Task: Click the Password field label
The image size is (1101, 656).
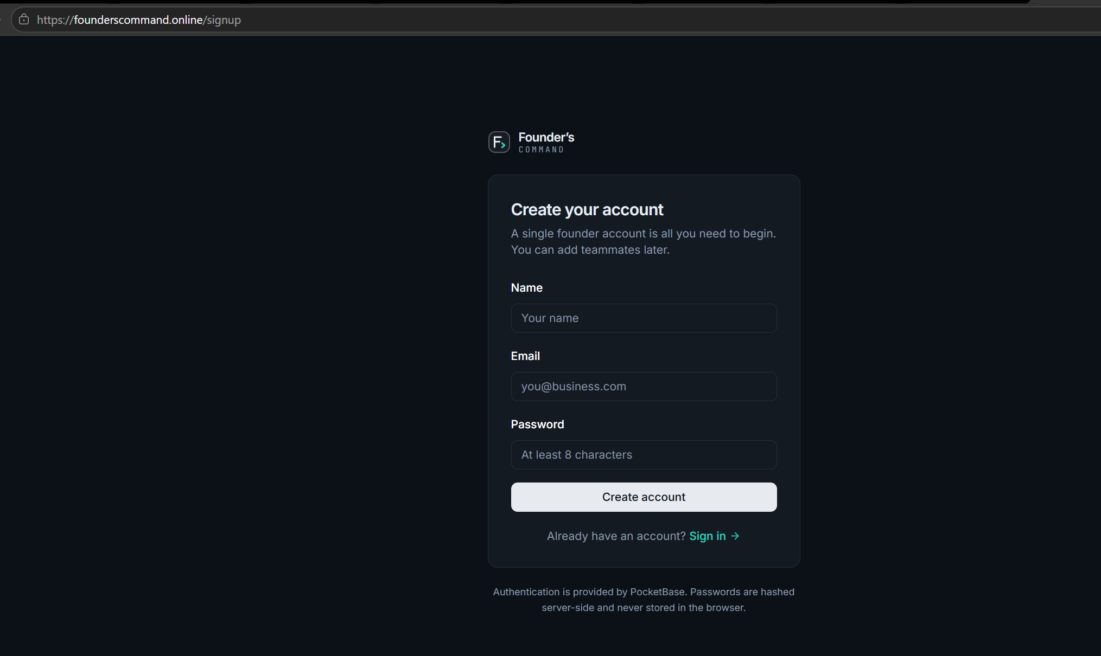Action: click(537, 425)
